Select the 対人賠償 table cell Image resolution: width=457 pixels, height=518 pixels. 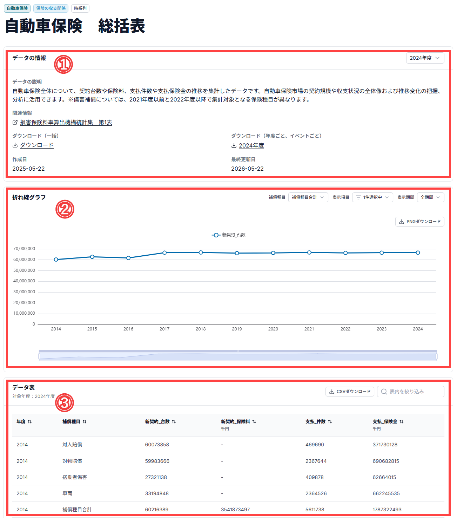click(72, 445)
